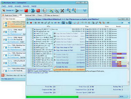This screenshot has height=99, width=131.
Task: Toggle Shutdown when all tasks finish checkbox
Action: click(x=6, y=75)
